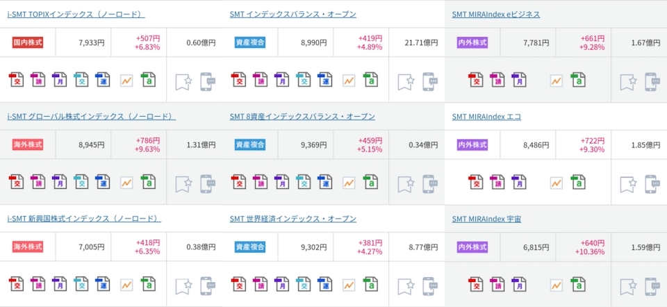Toggle favorite bookmark for SMT 世界経済インデックス・オープン

406,286
